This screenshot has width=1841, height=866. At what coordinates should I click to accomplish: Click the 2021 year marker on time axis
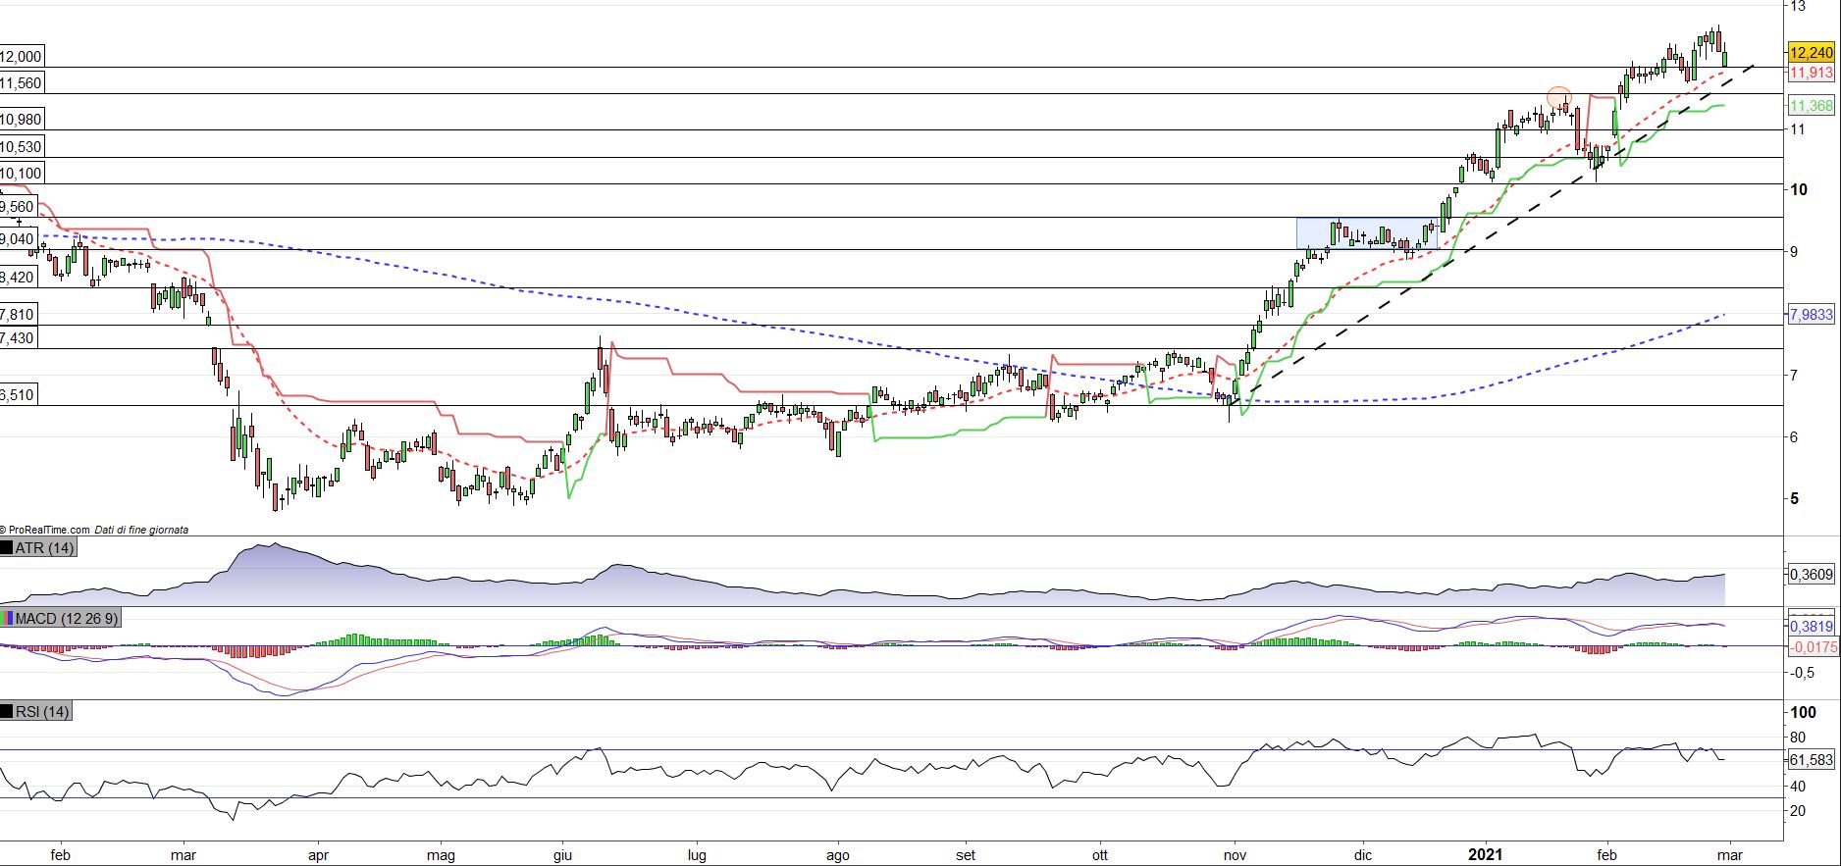coord(1484,855)
